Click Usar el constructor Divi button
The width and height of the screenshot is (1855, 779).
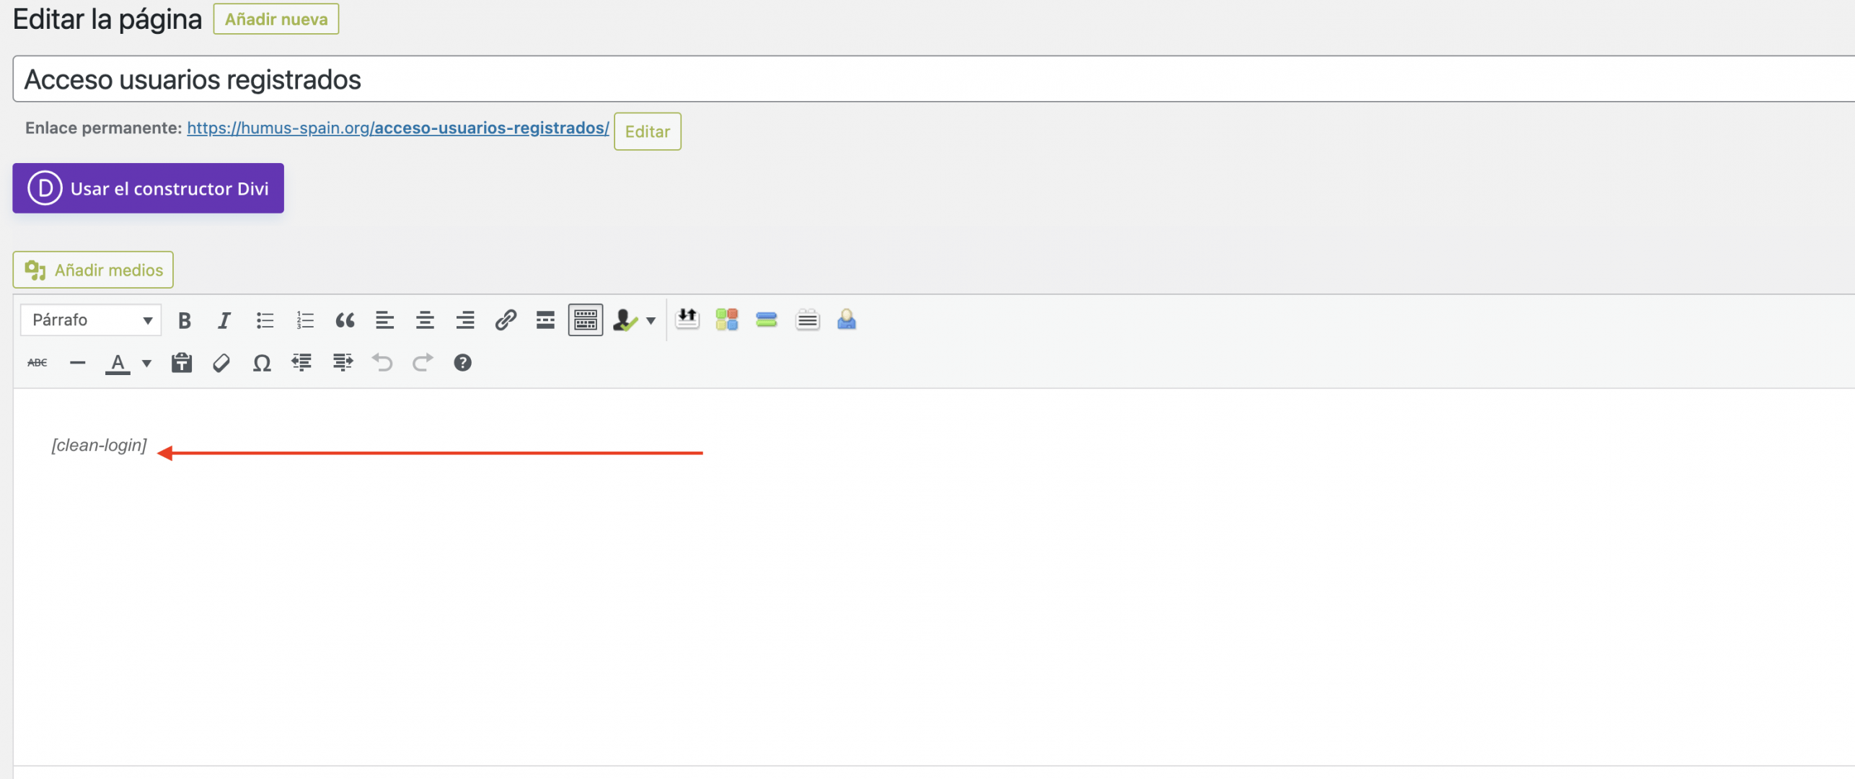click(148, 188)
